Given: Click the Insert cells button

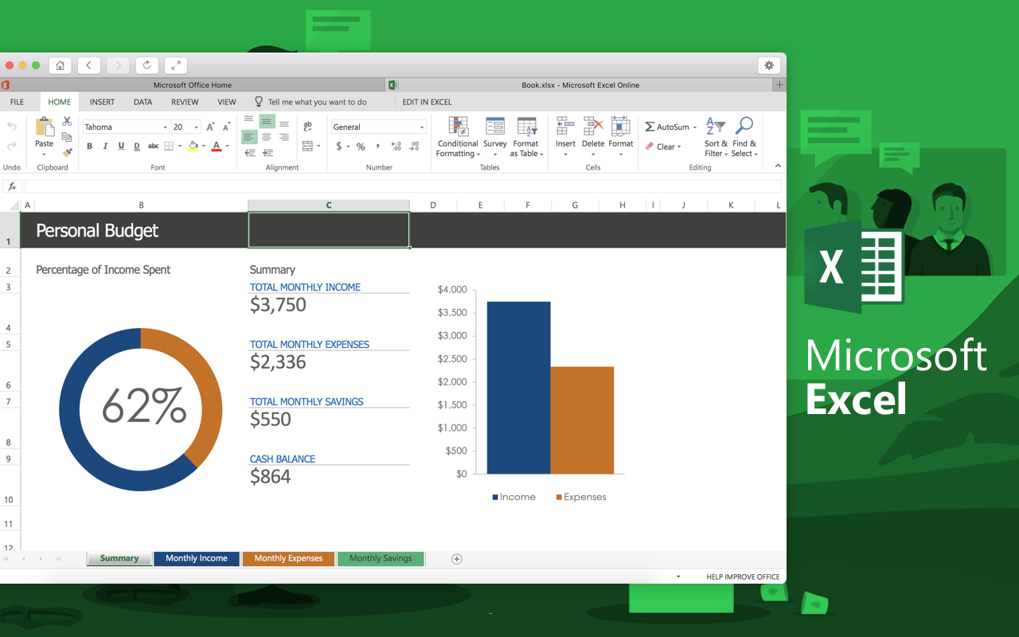Looking at the screenshot, I should [565, 137].
